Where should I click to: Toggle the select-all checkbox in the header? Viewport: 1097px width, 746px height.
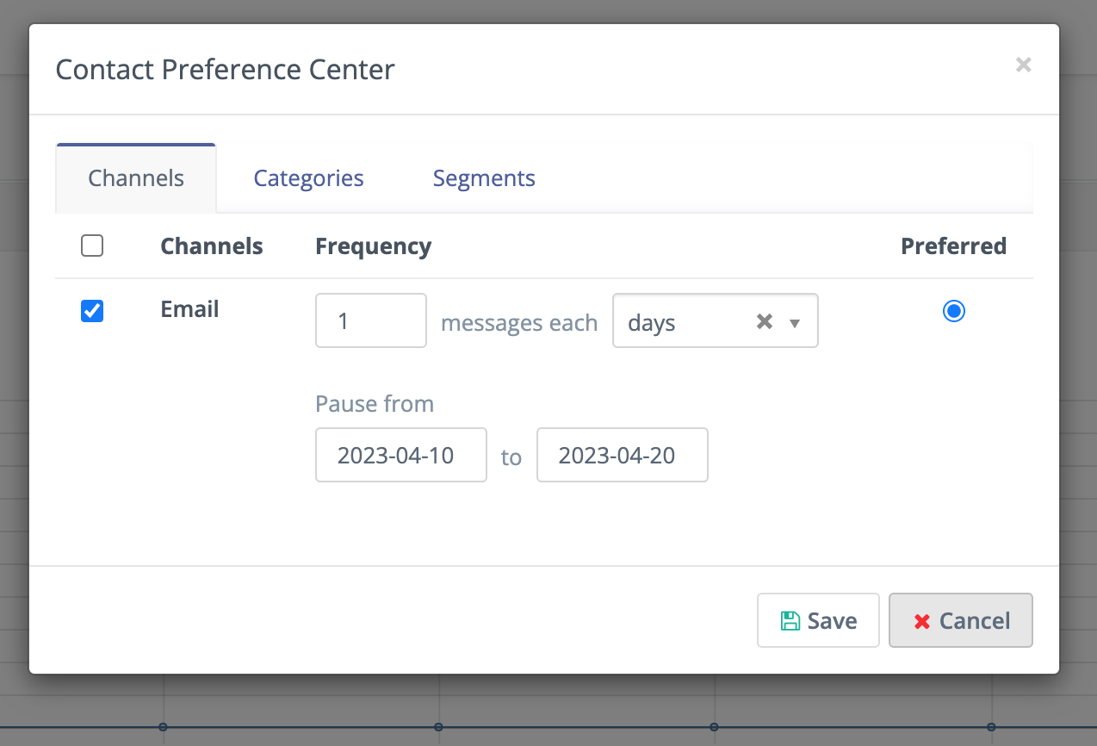click(92, 246)
